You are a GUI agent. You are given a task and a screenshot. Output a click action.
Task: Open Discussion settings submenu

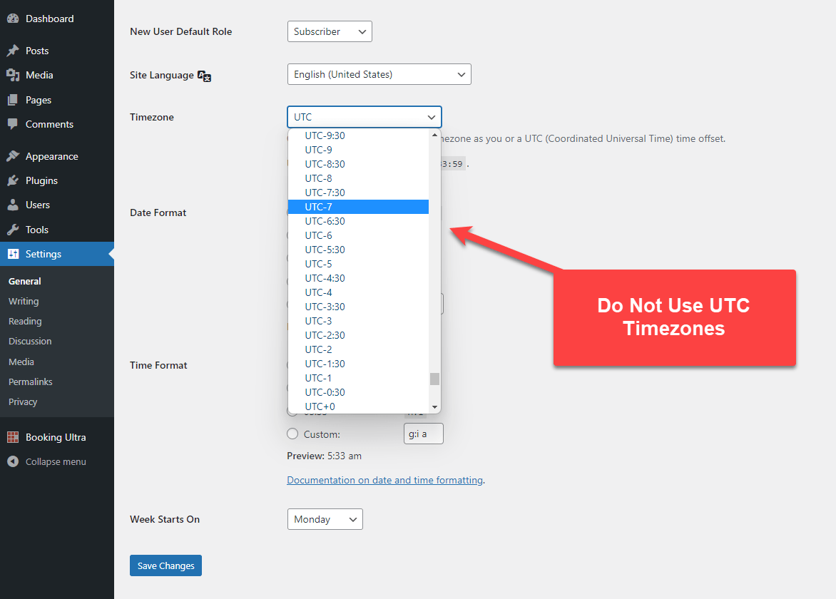30,341
